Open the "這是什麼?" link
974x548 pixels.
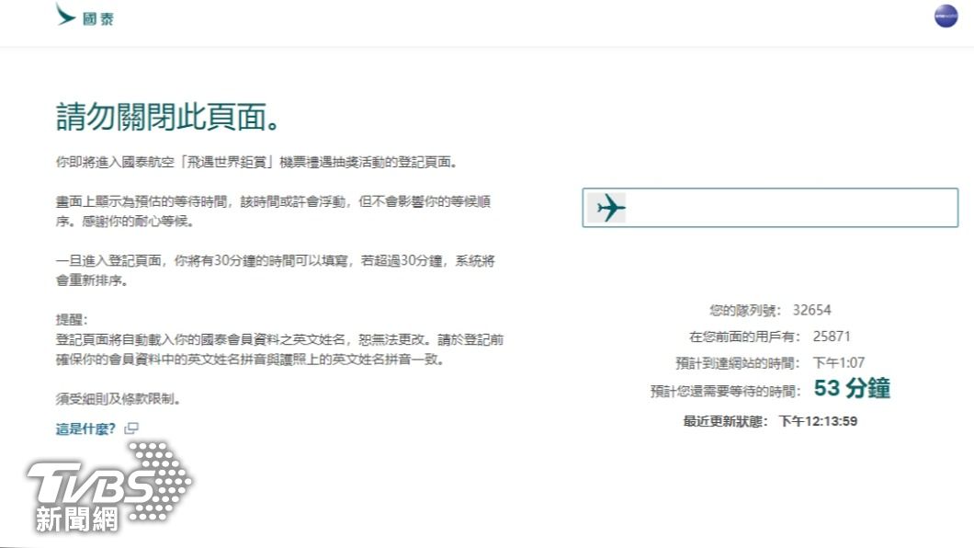click(x=85, y=428)
